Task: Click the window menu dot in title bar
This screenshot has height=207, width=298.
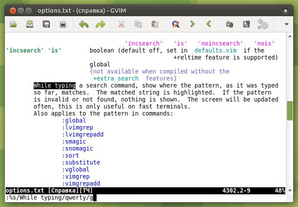Action: (x=285, y=11)
